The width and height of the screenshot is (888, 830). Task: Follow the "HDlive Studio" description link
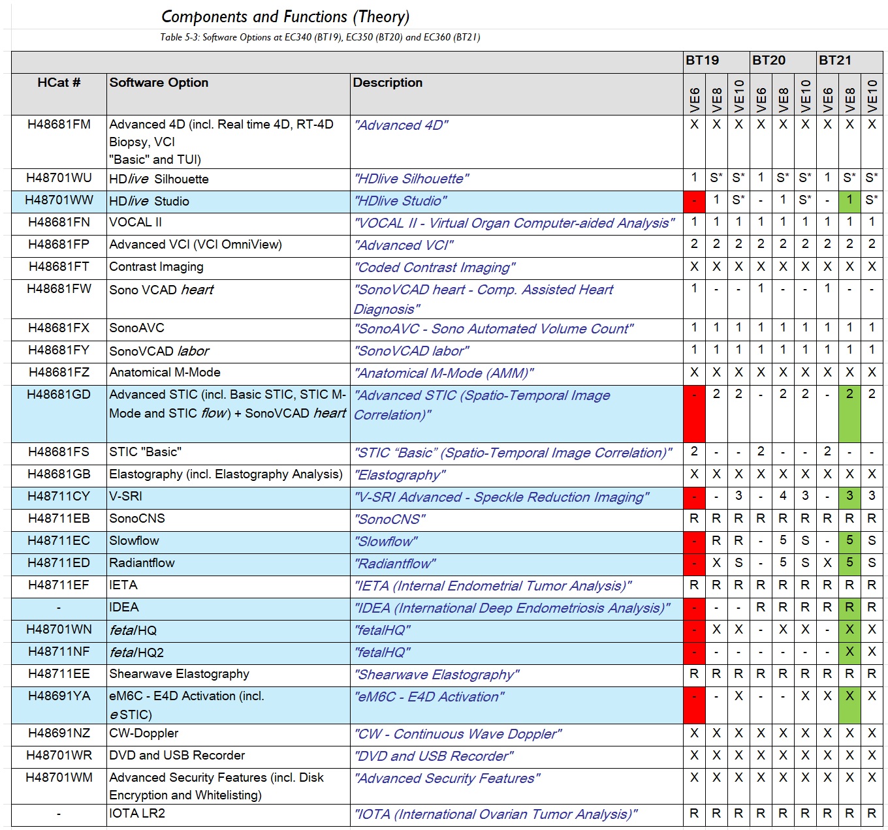tap(401, 201)
